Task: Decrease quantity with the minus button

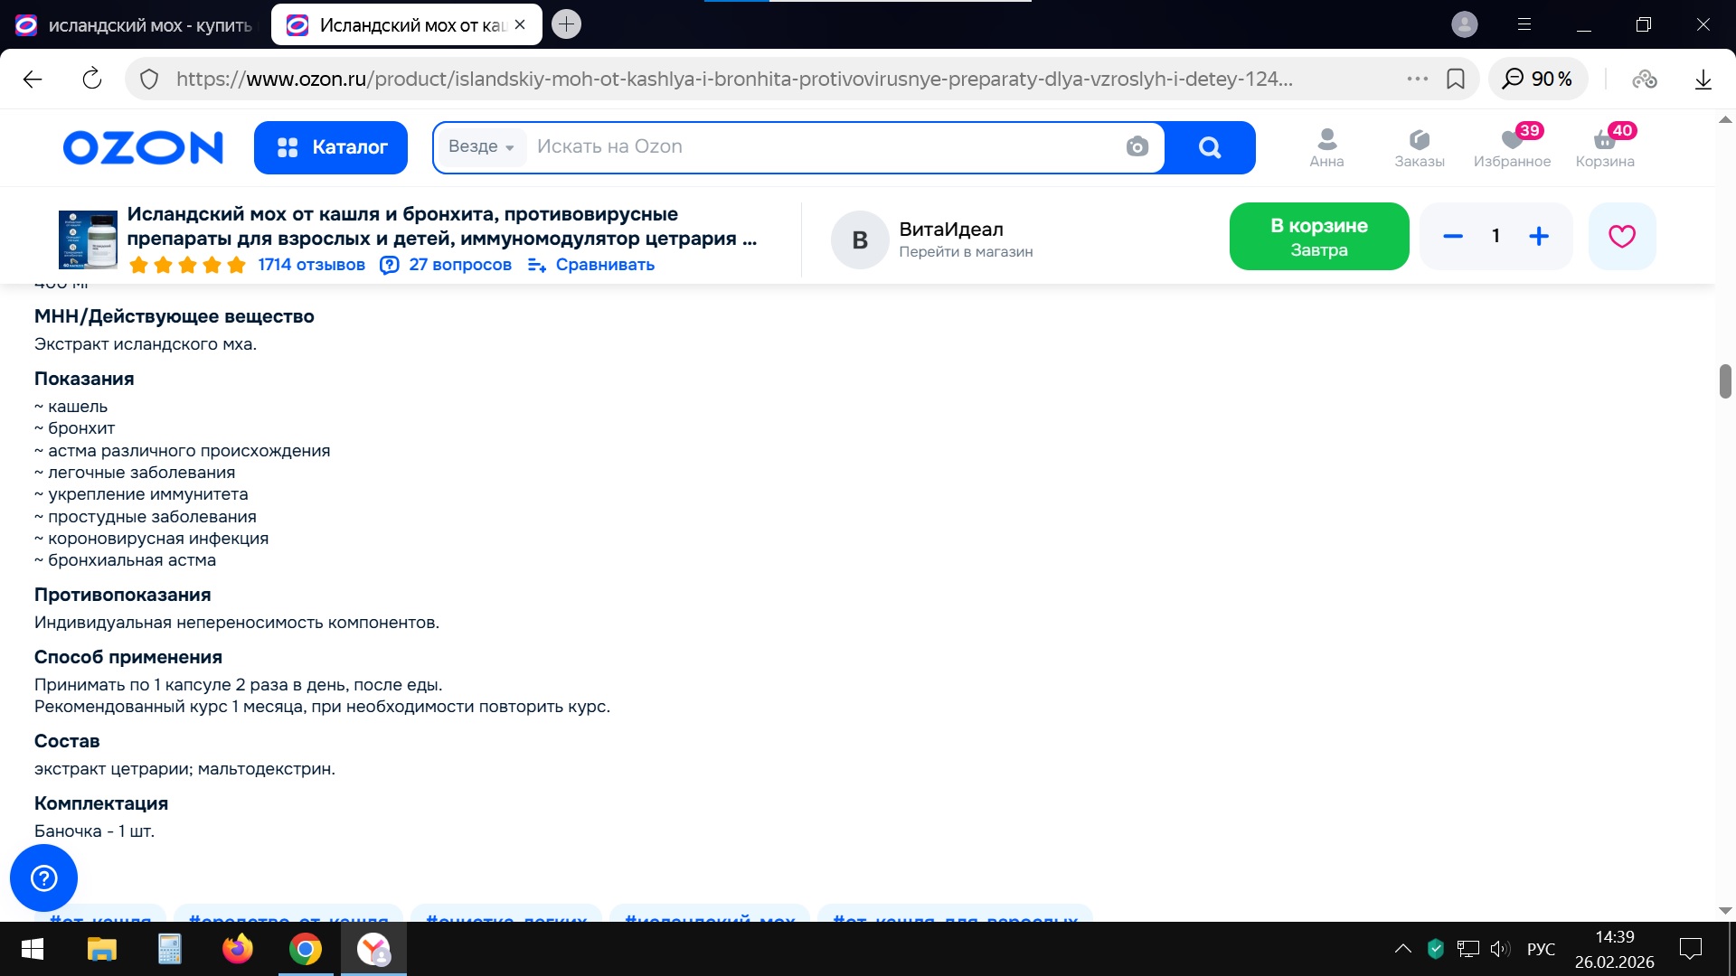Action: [x=1453, y=237]
